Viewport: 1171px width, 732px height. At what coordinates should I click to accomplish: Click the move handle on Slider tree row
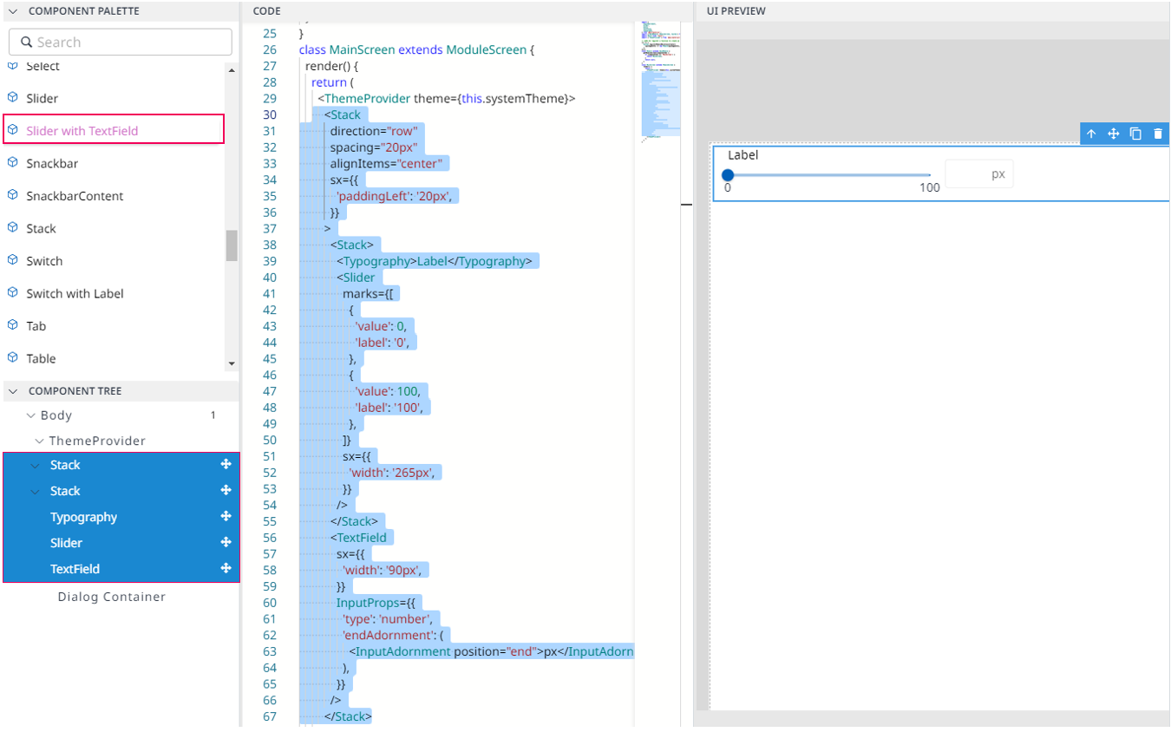pos(226,542)
